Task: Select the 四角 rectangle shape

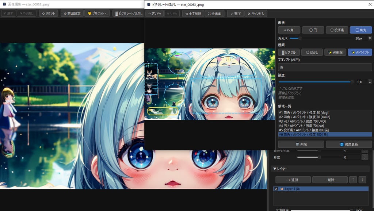Action: tap(289, 30)
